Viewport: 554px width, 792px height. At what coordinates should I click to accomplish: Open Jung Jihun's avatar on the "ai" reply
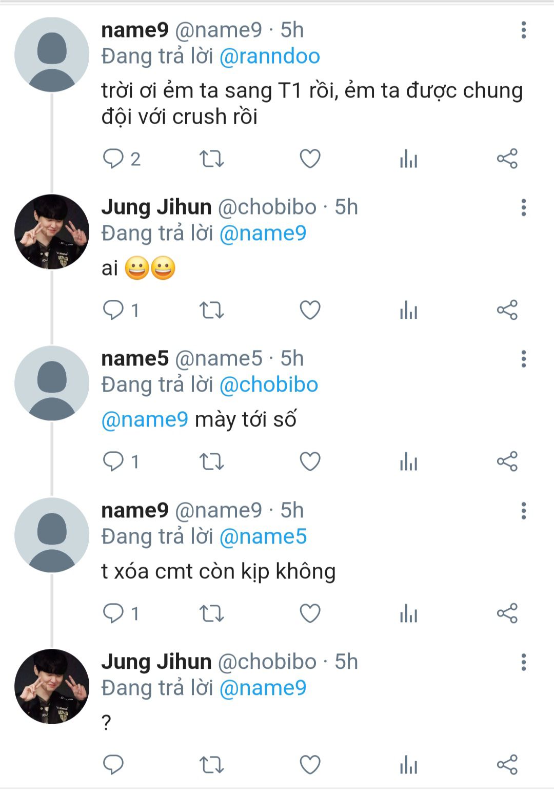(x=52, y=231)
